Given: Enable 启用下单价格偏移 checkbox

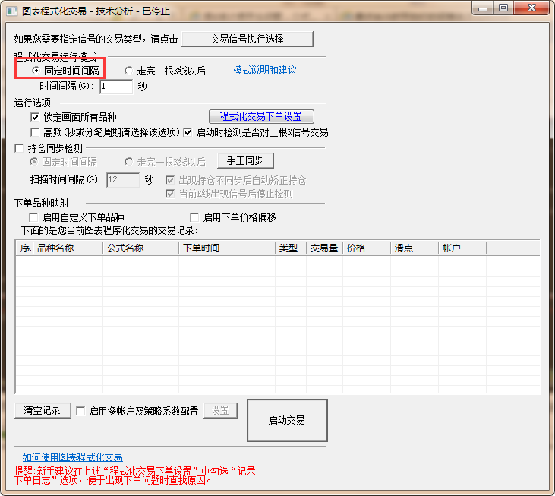Looking at the screenshot, I should click(194, 217).
